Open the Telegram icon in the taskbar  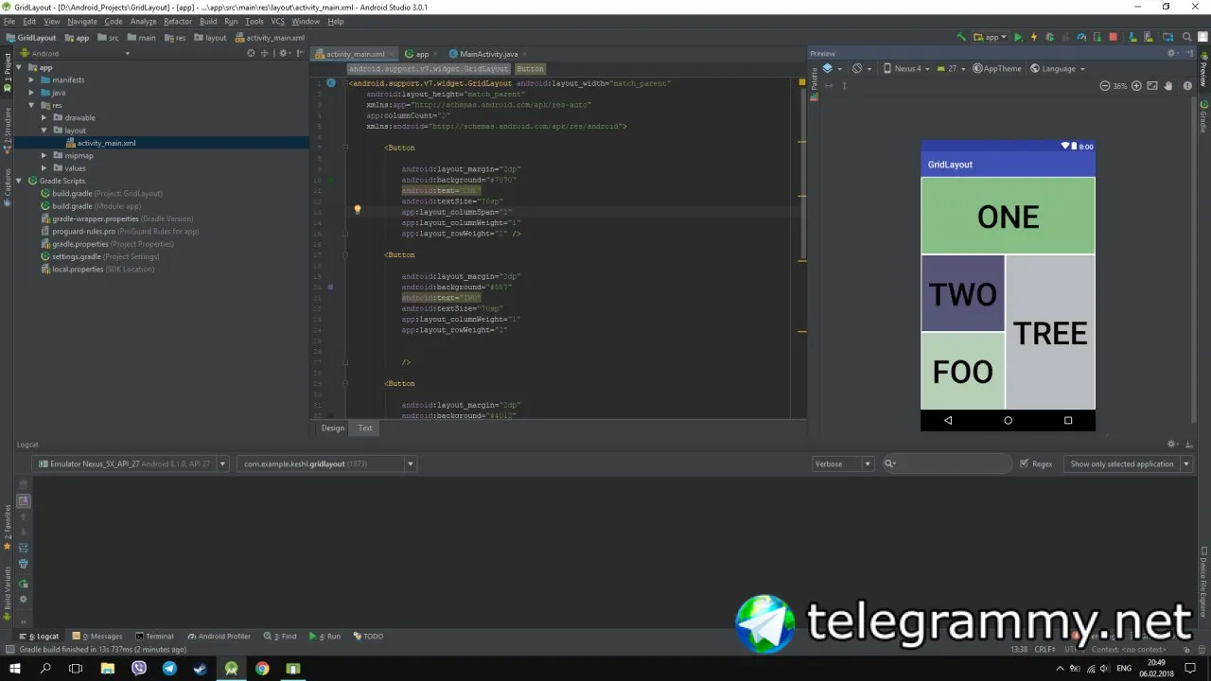pos(169,669)
